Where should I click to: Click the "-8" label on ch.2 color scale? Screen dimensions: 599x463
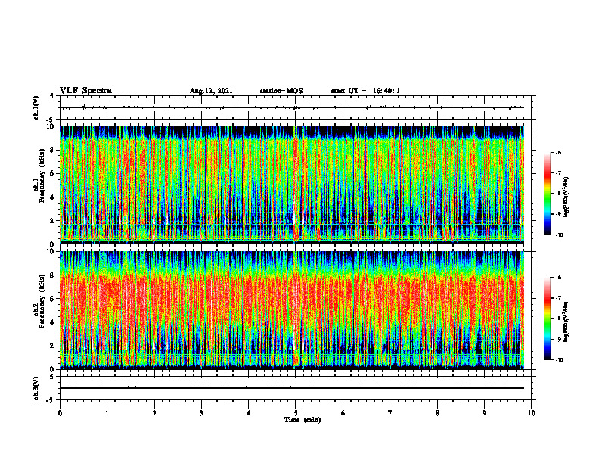click(x=558, y=319)
